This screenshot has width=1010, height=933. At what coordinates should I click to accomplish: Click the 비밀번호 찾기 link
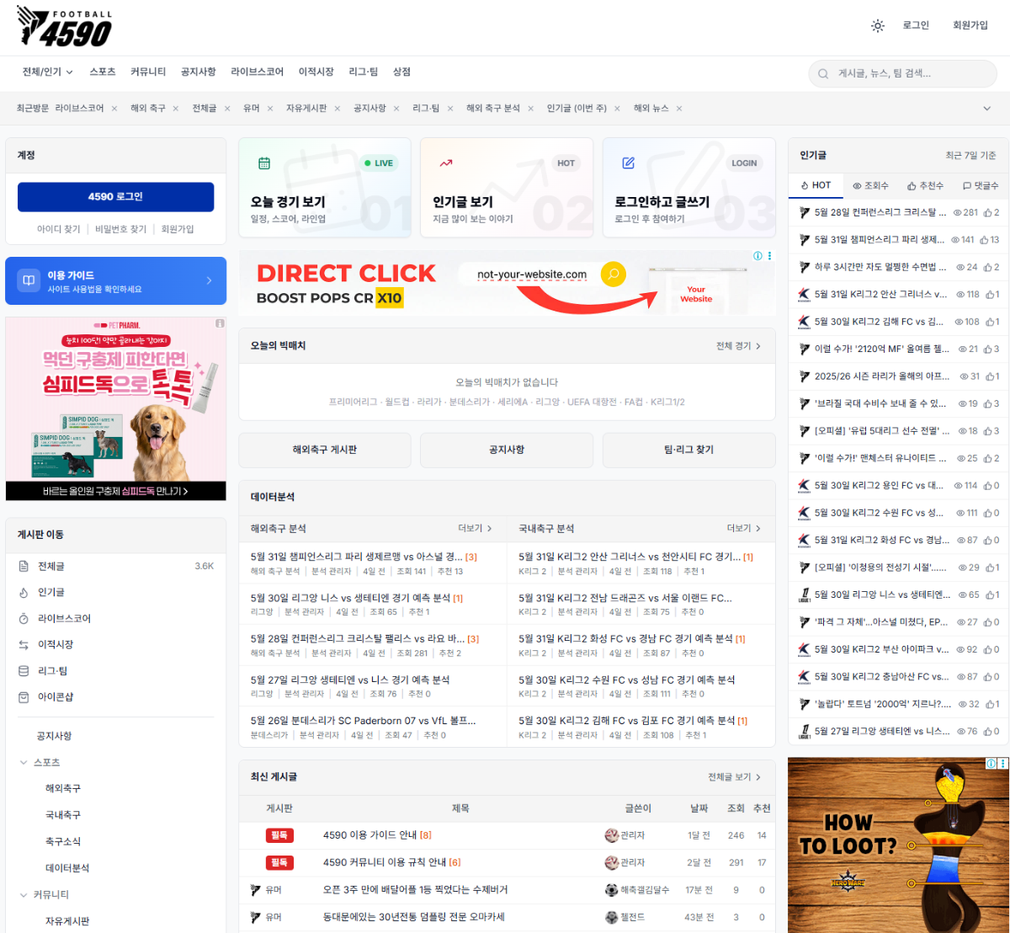tap(121, 229)
